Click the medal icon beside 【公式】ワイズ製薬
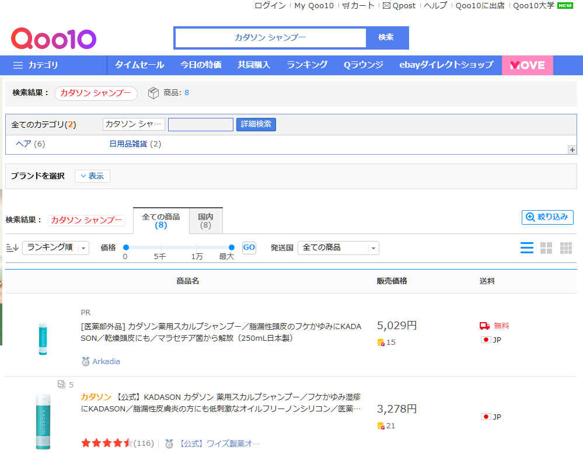This screenshot has width=583, height=454. (x=169, y=443)
